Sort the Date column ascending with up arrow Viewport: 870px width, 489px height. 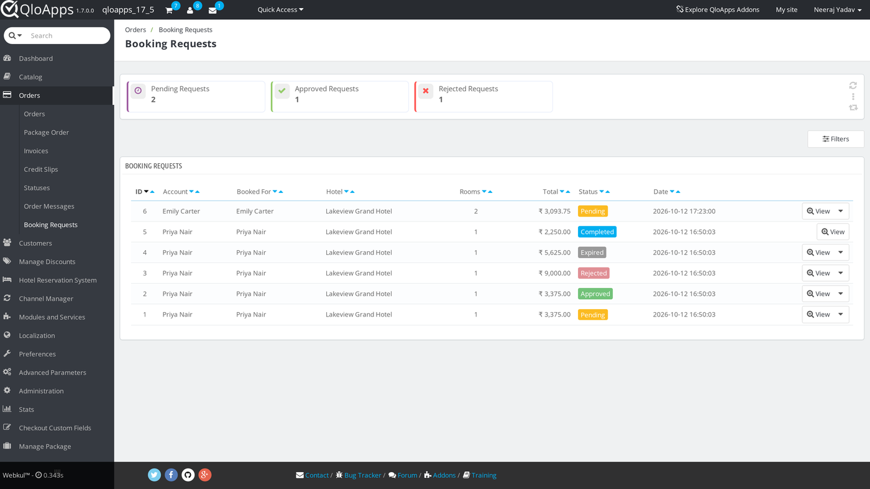pos(678,192)
